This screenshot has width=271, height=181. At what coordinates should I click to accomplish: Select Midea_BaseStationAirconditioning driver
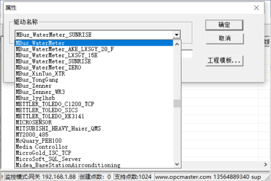[94, 165]
